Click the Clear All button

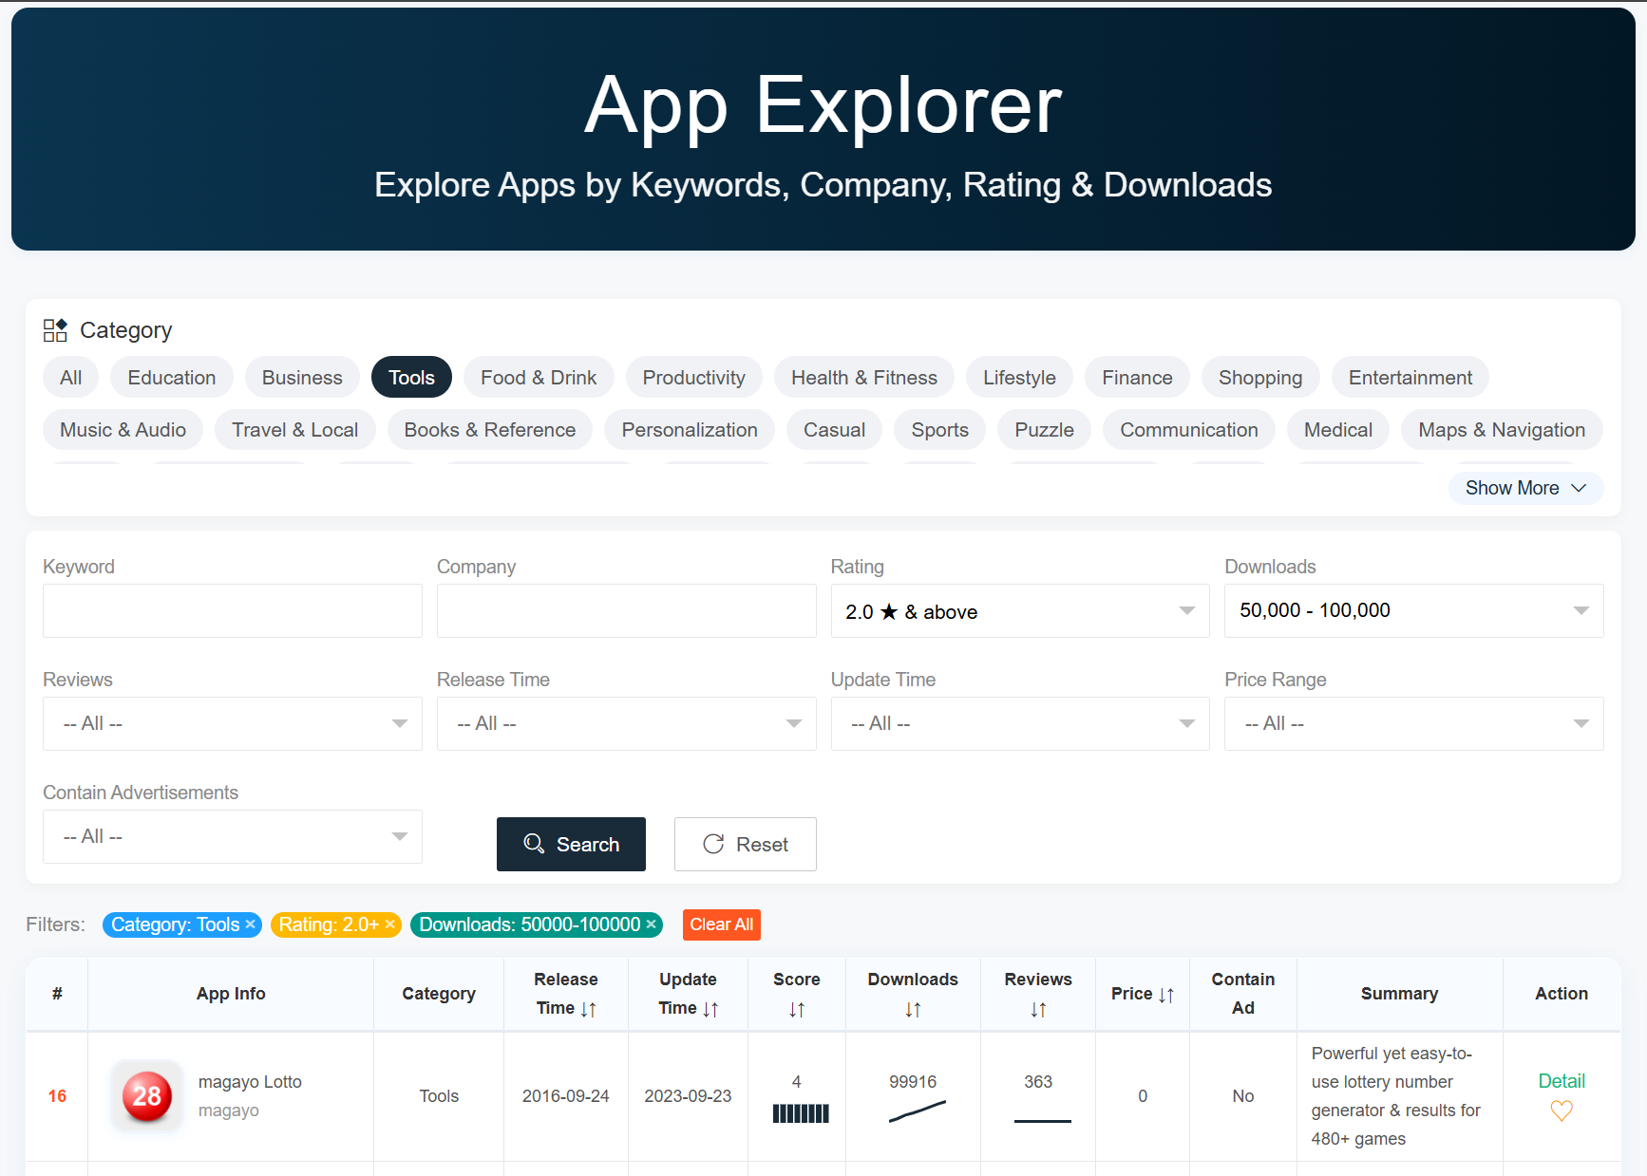click(721, 924)
